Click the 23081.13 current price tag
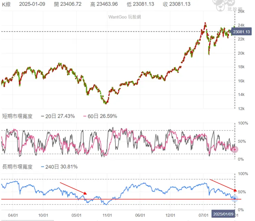This screenshot has width=255, height=221. 241,32
